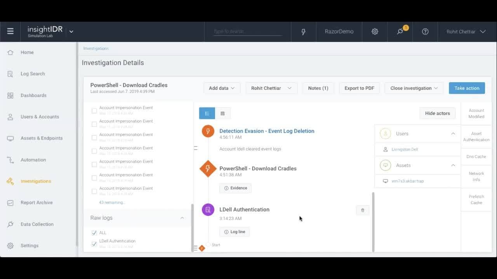Screen dimensions: 497x279
Task: Delete the LDell Authentication entry with trash icon
Action: coord(363,210)
